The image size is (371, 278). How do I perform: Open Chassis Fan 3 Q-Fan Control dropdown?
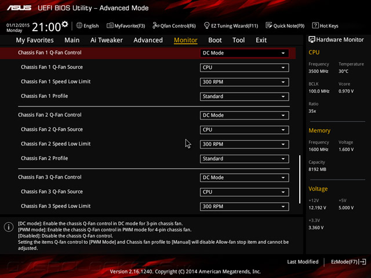click(x=245, y=178)
